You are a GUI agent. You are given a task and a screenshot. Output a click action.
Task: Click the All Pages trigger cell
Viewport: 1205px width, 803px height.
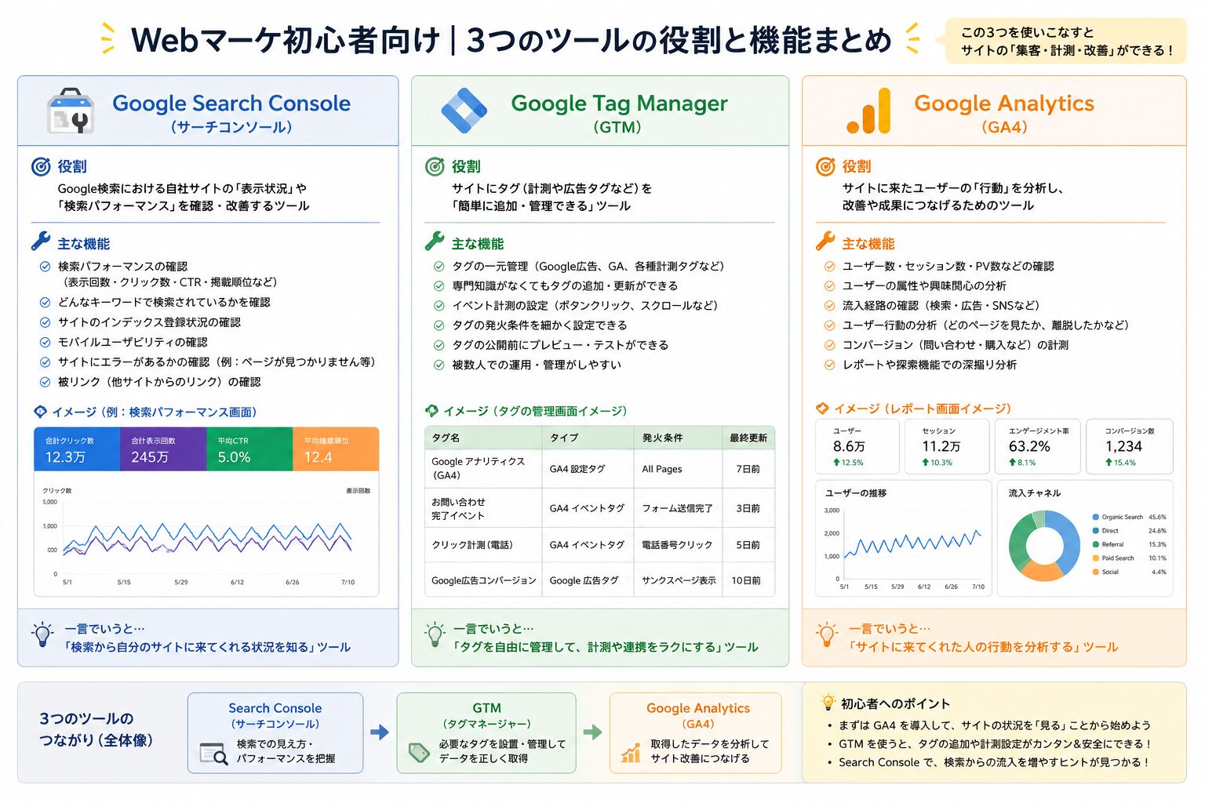(662, 469)
